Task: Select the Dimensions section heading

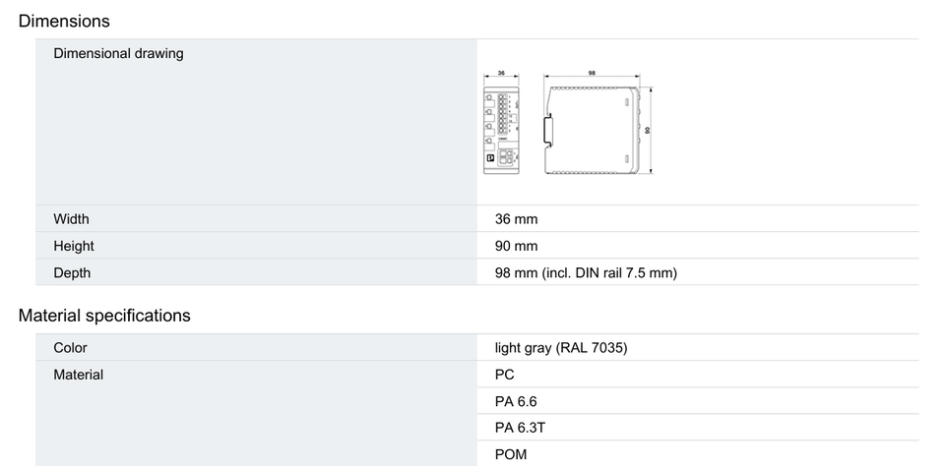Action: 64,21
